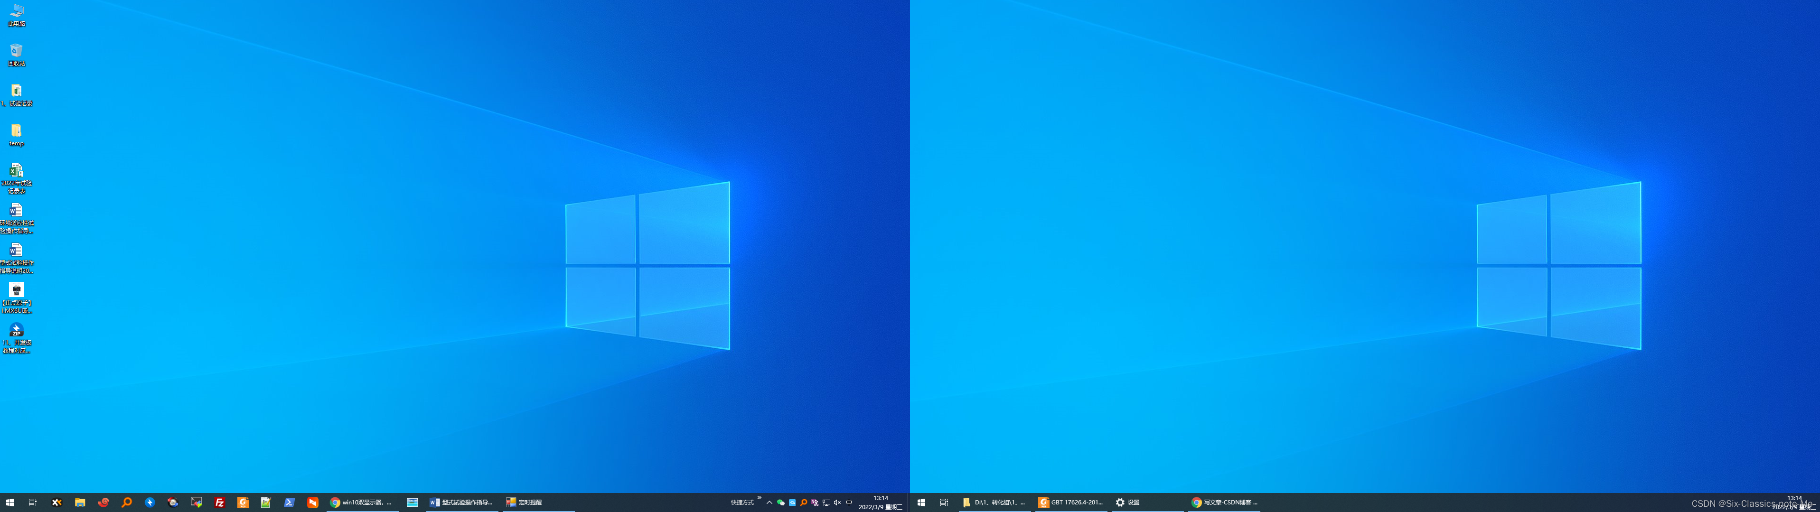
Task: Switch to the 写文章-CSDN博客 Chrome window
Action: 1224,502
